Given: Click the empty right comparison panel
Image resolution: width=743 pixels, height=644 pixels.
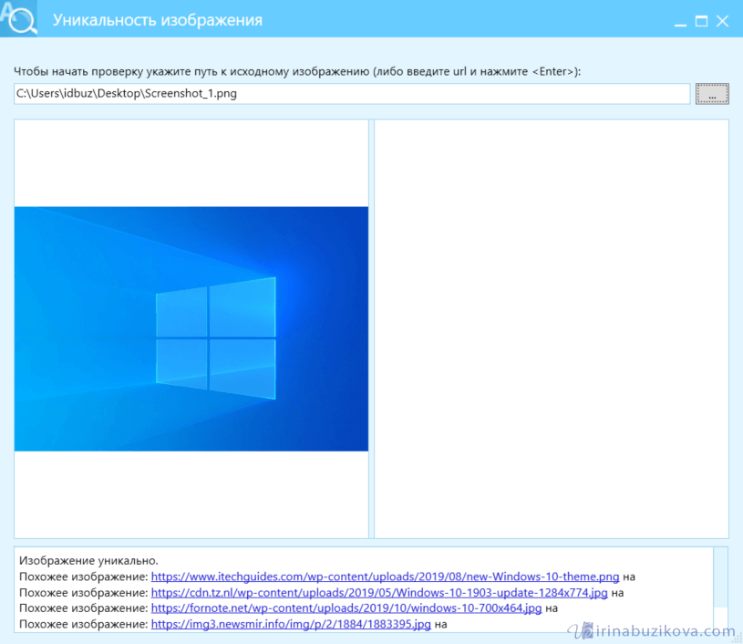Looking at the screenshot, I should point(551,328).
